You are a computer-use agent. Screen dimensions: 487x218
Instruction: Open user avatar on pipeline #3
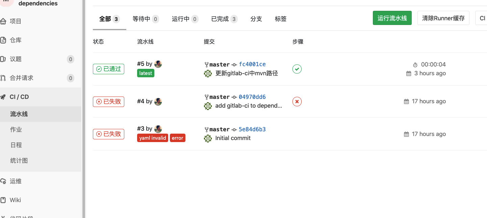[158, 129]
